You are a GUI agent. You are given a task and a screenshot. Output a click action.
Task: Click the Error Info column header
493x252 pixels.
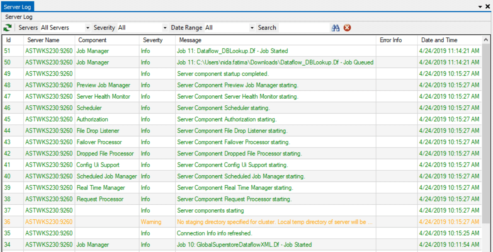(x=391, y=40)
